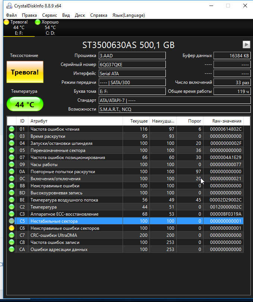Click green status icon for attribute 01
The image size is (253, 302).
[12, 129]
